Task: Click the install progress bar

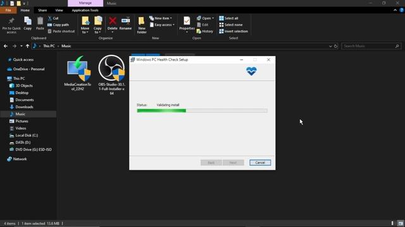Action: tap(202, 111)
